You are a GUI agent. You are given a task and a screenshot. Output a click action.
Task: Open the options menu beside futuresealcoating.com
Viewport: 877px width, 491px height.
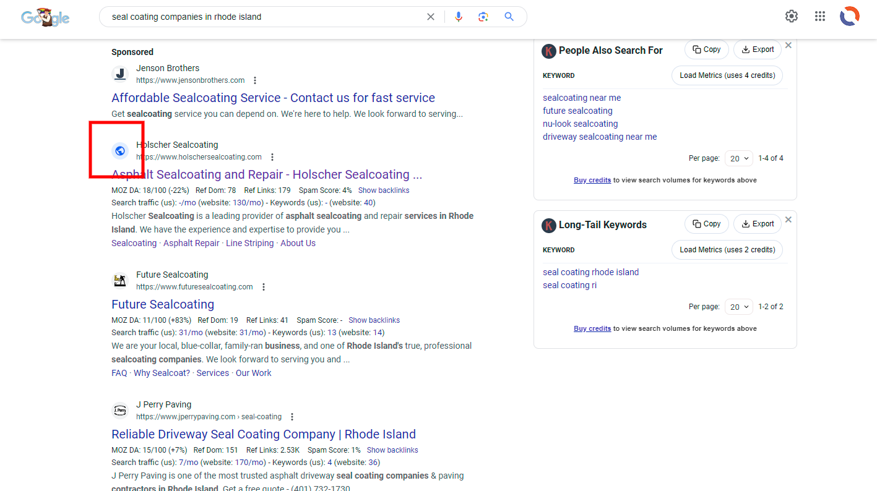[264, 287]
